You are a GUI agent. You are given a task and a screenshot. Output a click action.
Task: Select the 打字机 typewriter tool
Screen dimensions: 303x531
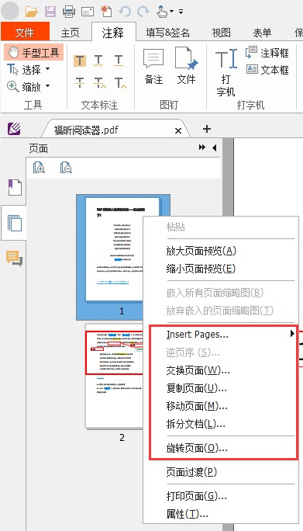coord(226,72)
